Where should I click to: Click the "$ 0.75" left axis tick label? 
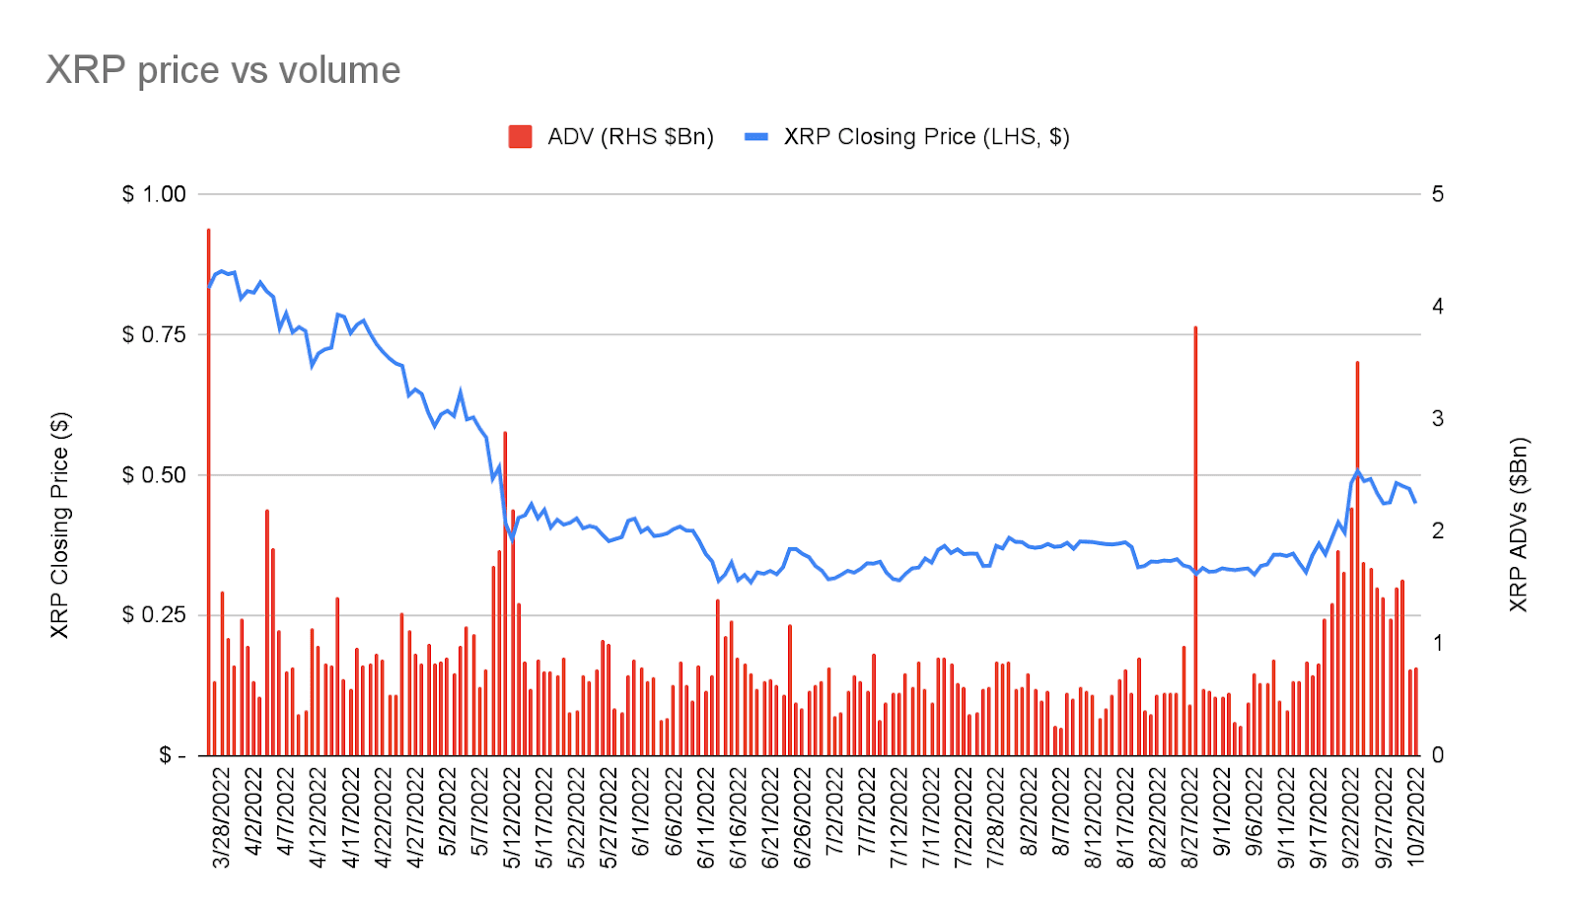point(154,335)
